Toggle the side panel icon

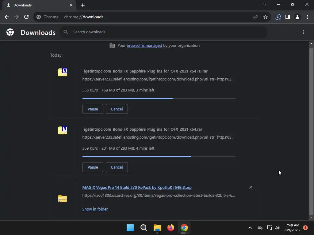pyautogui.click(x=288, y=17)
